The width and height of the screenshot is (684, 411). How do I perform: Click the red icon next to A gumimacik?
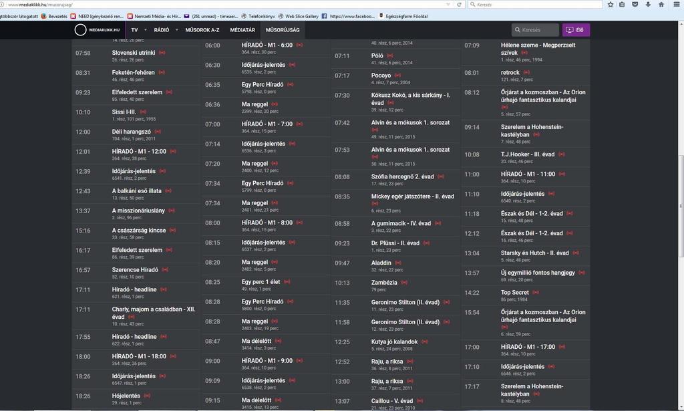pyautogui.click(x=438, y=223)
